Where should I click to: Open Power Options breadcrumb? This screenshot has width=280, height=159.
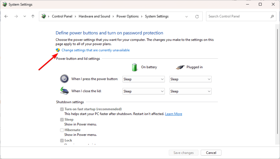[127, 16]
